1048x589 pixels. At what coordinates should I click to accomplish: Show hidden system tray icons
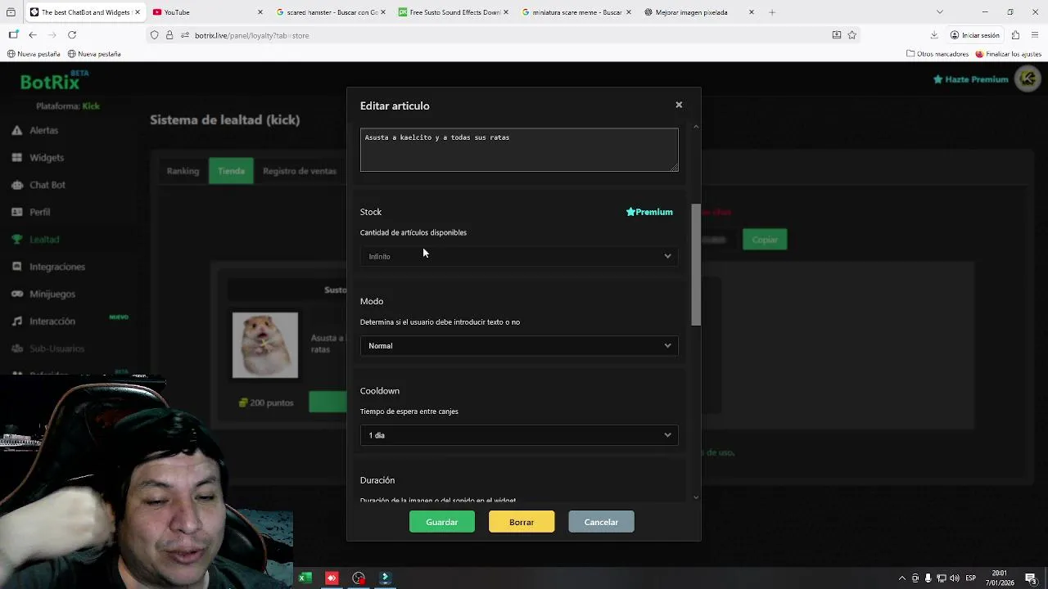(902, 578)
